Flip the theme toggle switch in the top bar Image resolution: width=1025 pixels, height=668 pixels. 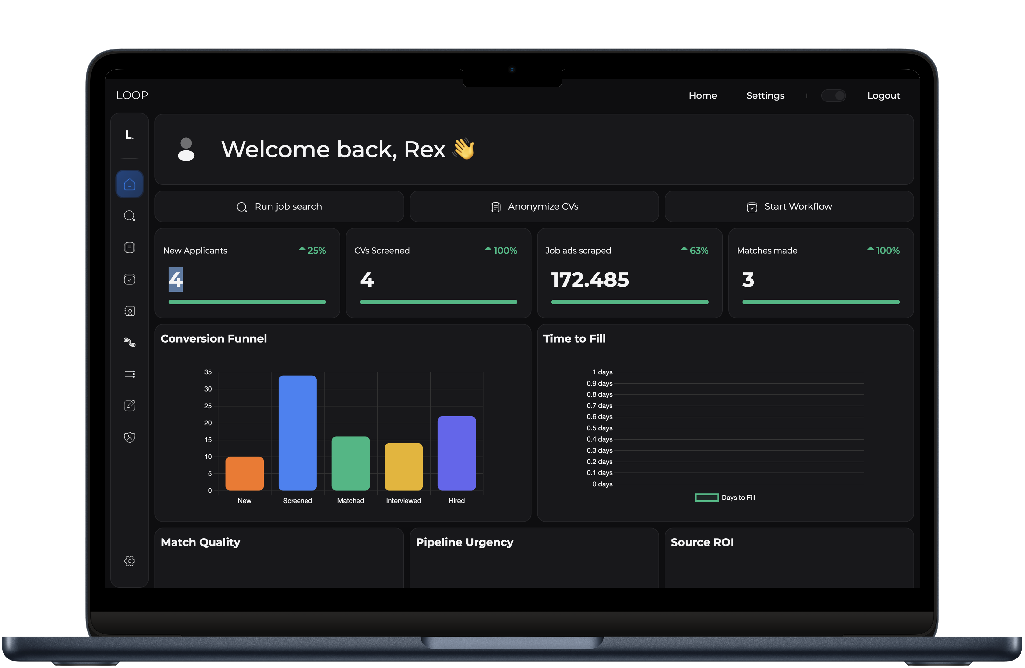tap(834, 95)
